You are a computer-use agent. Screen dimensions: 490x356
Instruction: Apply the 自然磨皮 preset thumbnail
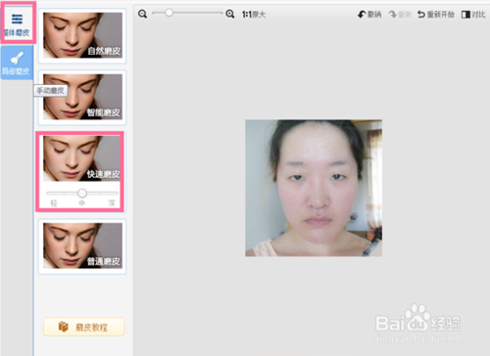point(82,35)
